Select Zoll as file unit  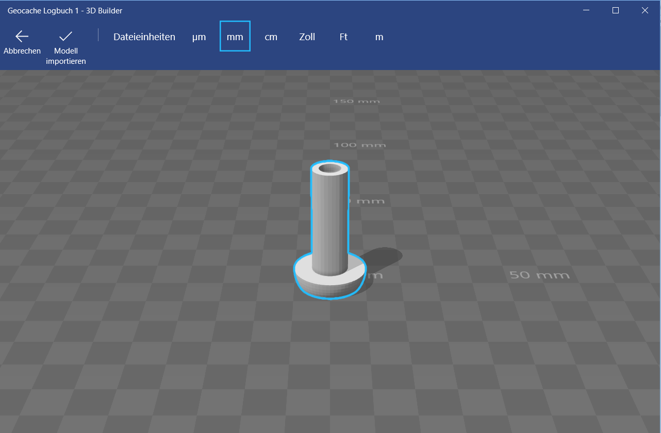click(x=307, y=37)
